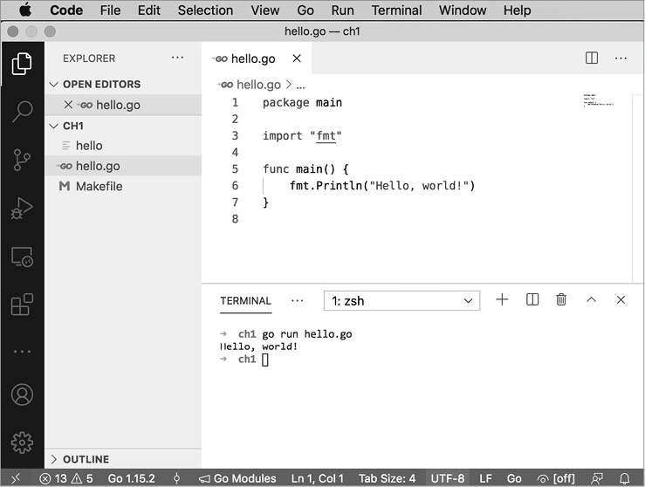
Task: Open the Apple menu
Action: 24,10
